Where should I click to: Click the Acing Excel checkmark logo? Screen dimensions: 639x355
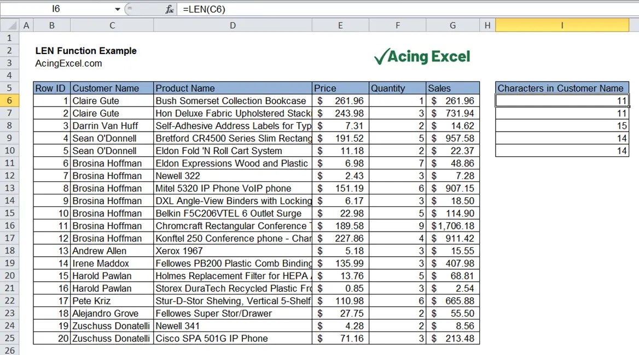(382, 55)
